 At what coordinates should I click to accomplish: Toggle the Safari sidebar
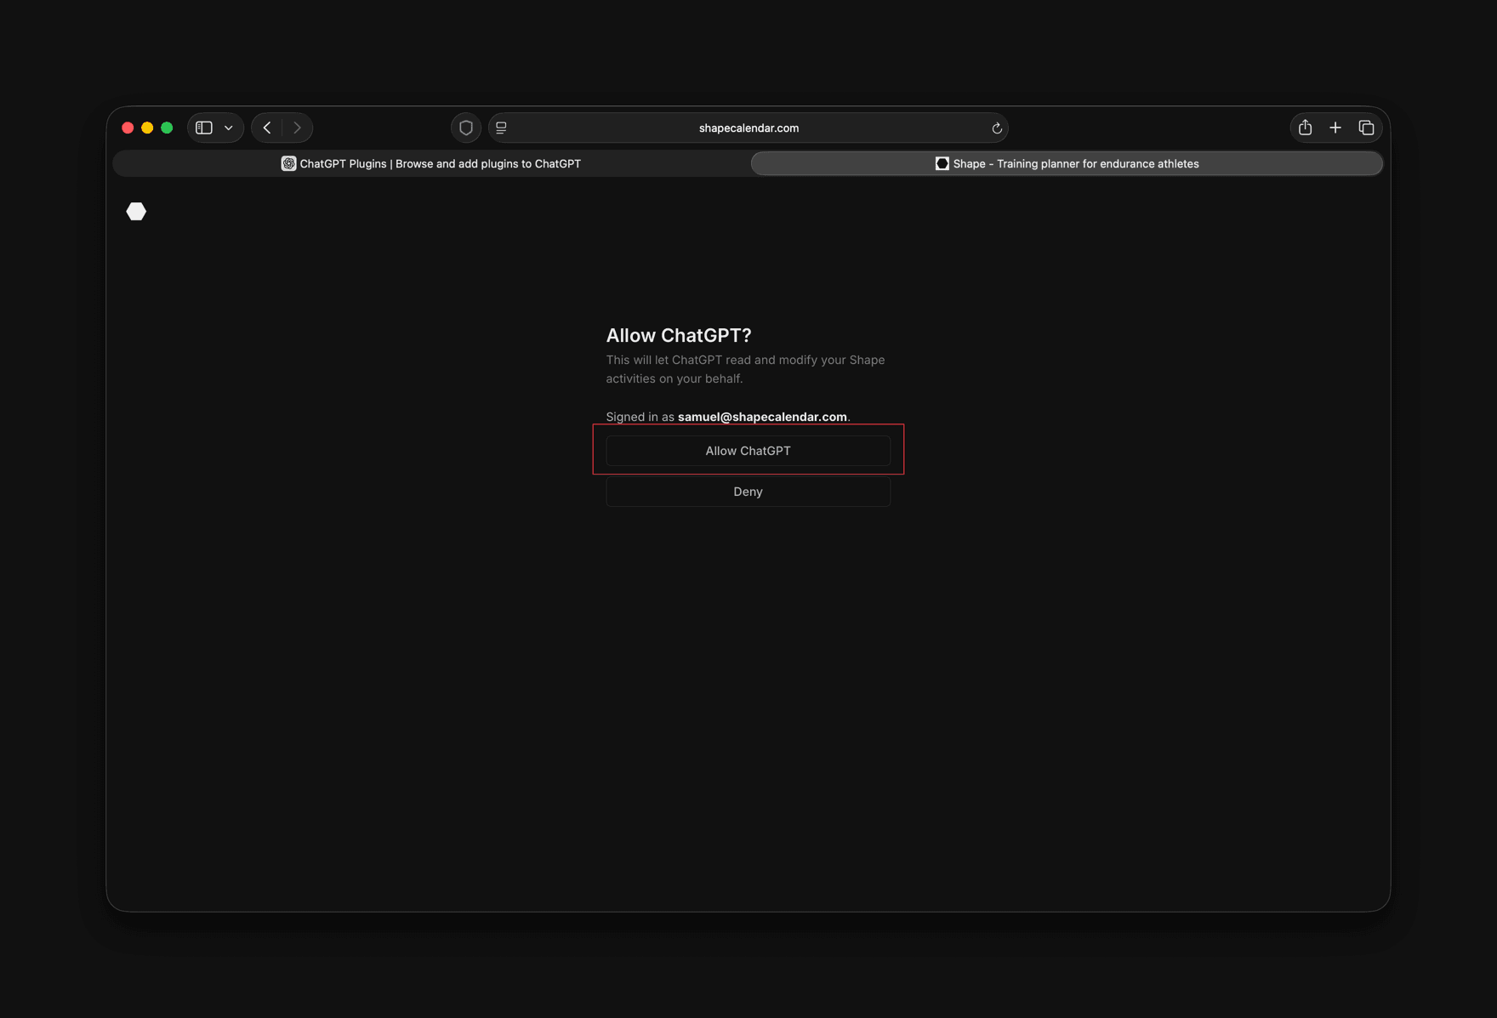click(204, 128)
